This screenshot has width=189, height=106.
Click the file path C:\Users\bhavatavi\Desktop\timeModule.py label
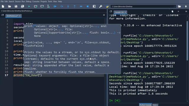(x=17, y=11)
